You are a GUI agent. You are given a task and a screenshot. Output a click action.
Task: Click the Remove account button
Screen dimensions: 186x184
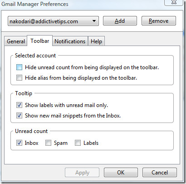pyautogui.click(x=159, y=21)
